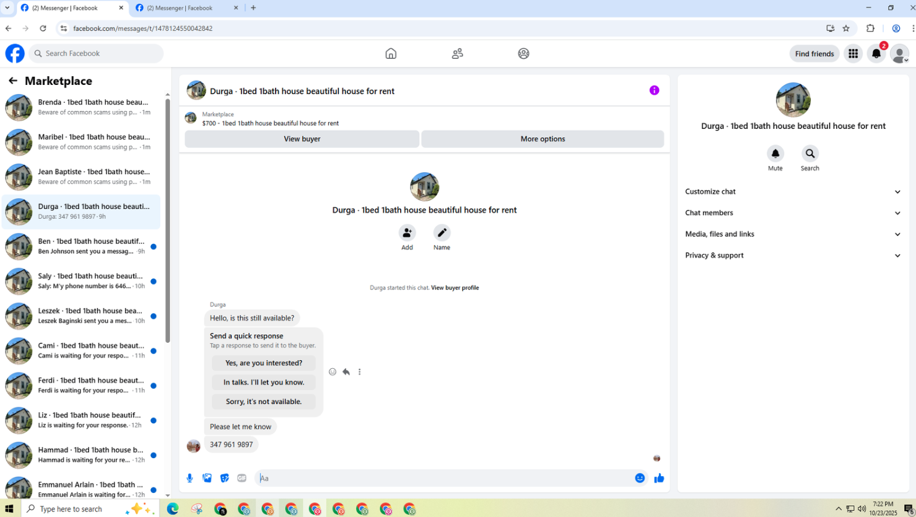
Task: Click the Windows taskbar search box
Action: (92, 509)
